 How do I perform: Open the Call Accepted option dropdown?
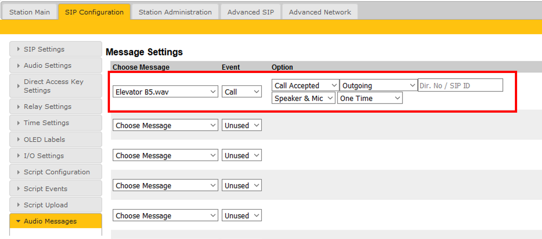click(x=305, y=86)
